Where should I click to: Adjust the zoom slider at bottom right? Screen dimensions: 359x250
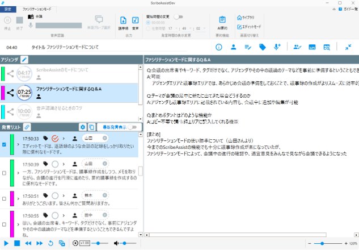coord(322,243)
